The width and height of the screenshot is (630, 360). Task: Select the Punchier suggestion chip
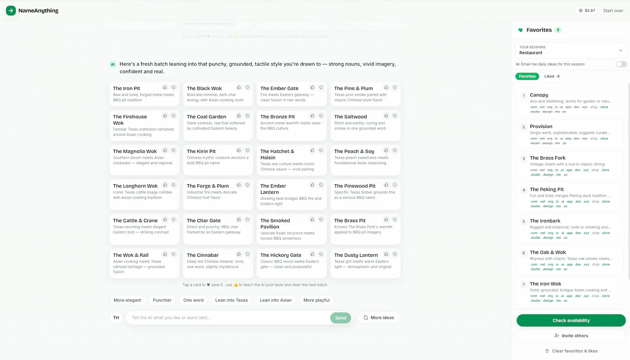pos(162,300)
